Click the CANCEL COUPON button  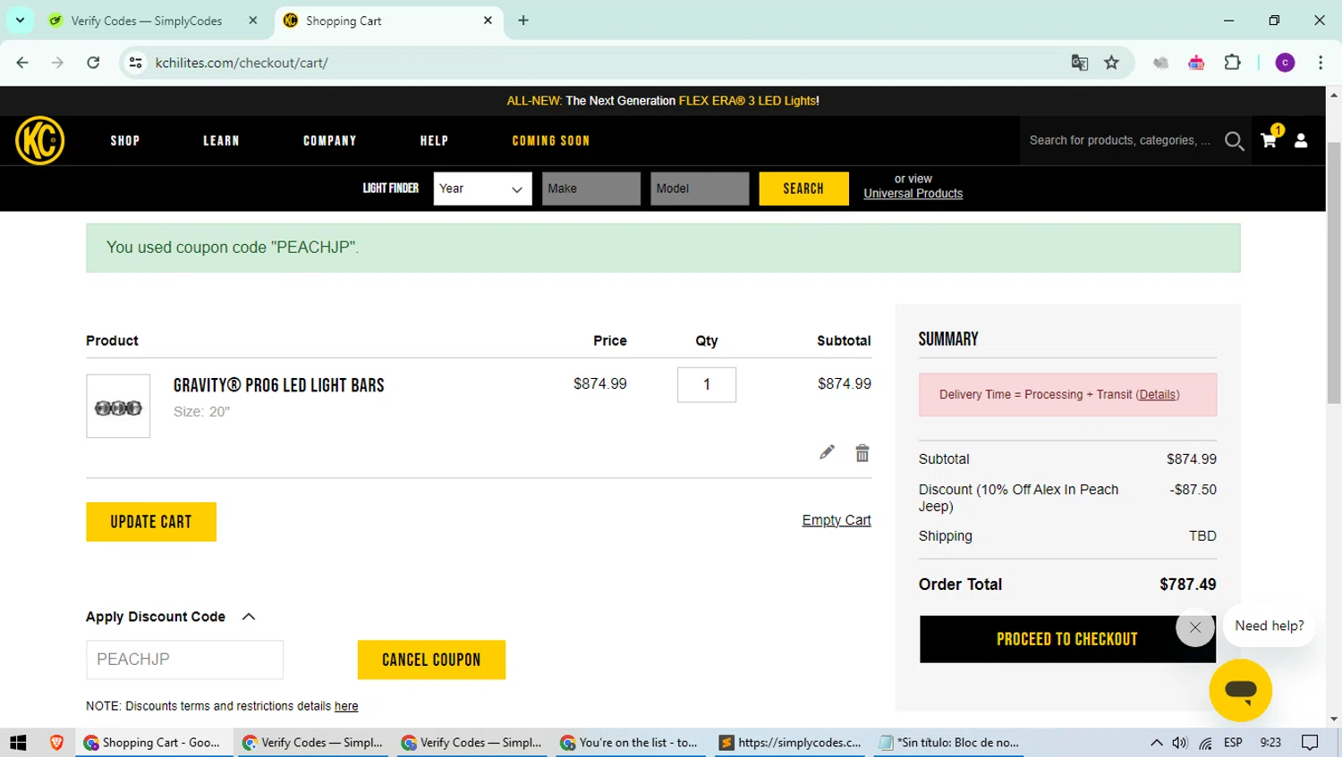coord(431,660)
